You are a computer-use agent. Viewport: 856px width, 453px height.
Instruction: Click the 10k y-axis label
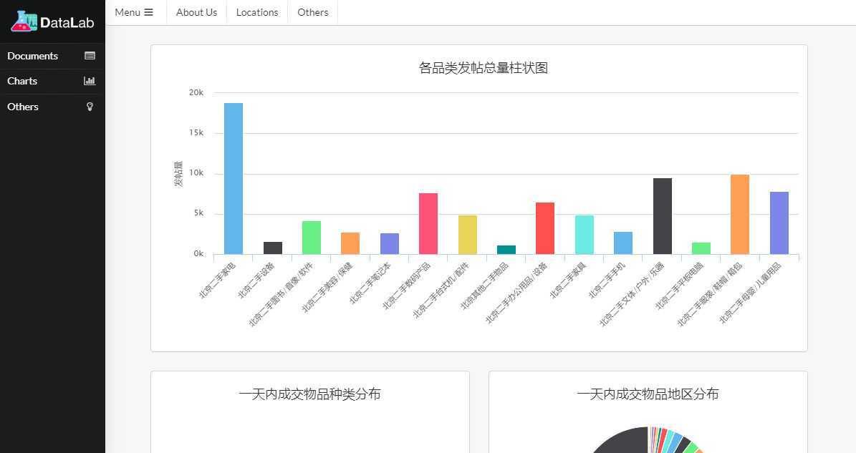[196, 173]
